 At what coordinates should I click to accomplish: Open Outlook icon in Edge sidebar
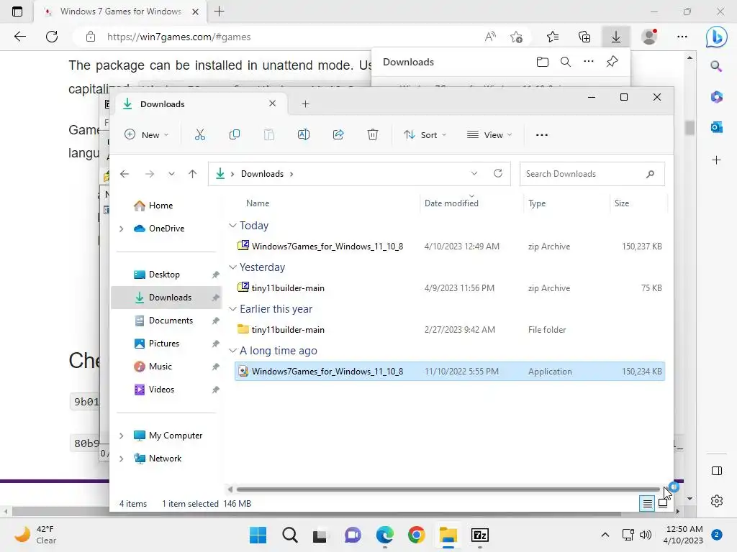(x=716, y=127)
